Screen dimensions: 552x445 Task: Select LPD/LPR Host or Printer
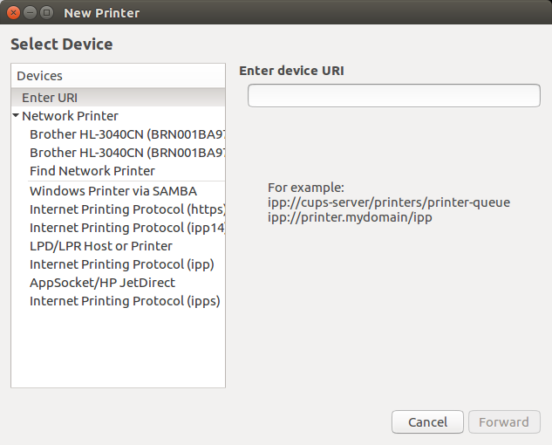(101, 246)
